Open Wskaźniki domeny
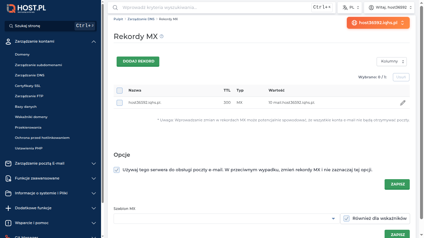This screenshot has width=424, height=238. (31, 117)
